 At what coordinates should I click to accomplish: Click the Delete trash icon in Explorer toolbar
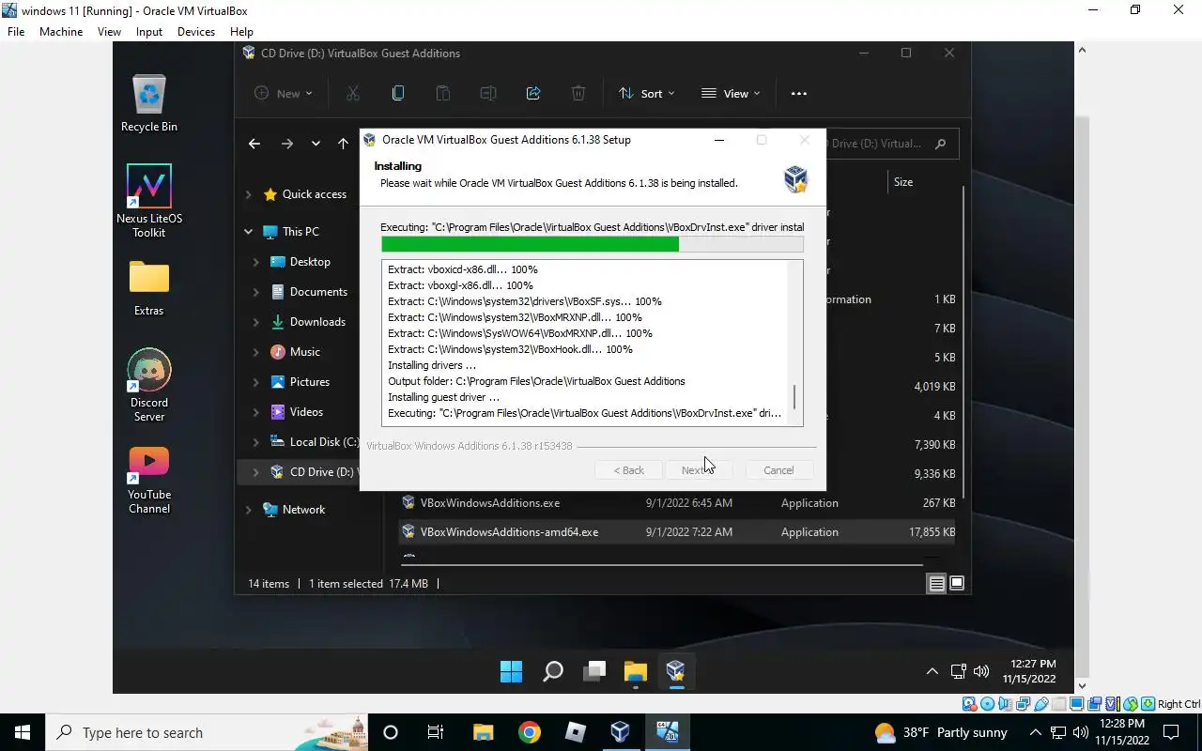tap(578, 93)
